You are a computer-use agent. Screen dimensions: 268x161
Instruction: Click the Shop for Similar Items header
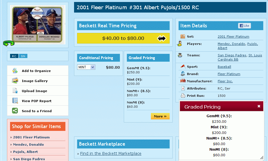[38, 126]
